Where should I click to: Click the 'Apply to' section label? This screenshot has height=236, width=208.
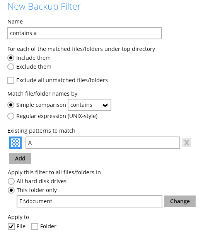(x=18, y=217)
